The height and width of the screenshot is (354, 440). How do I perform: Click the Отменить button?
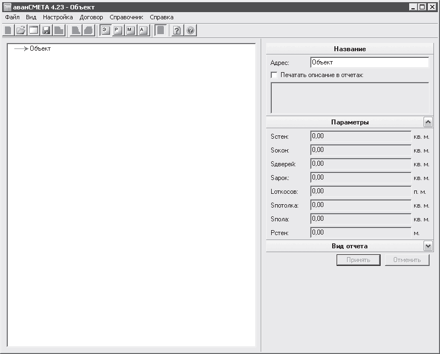[x=407, y=260]
